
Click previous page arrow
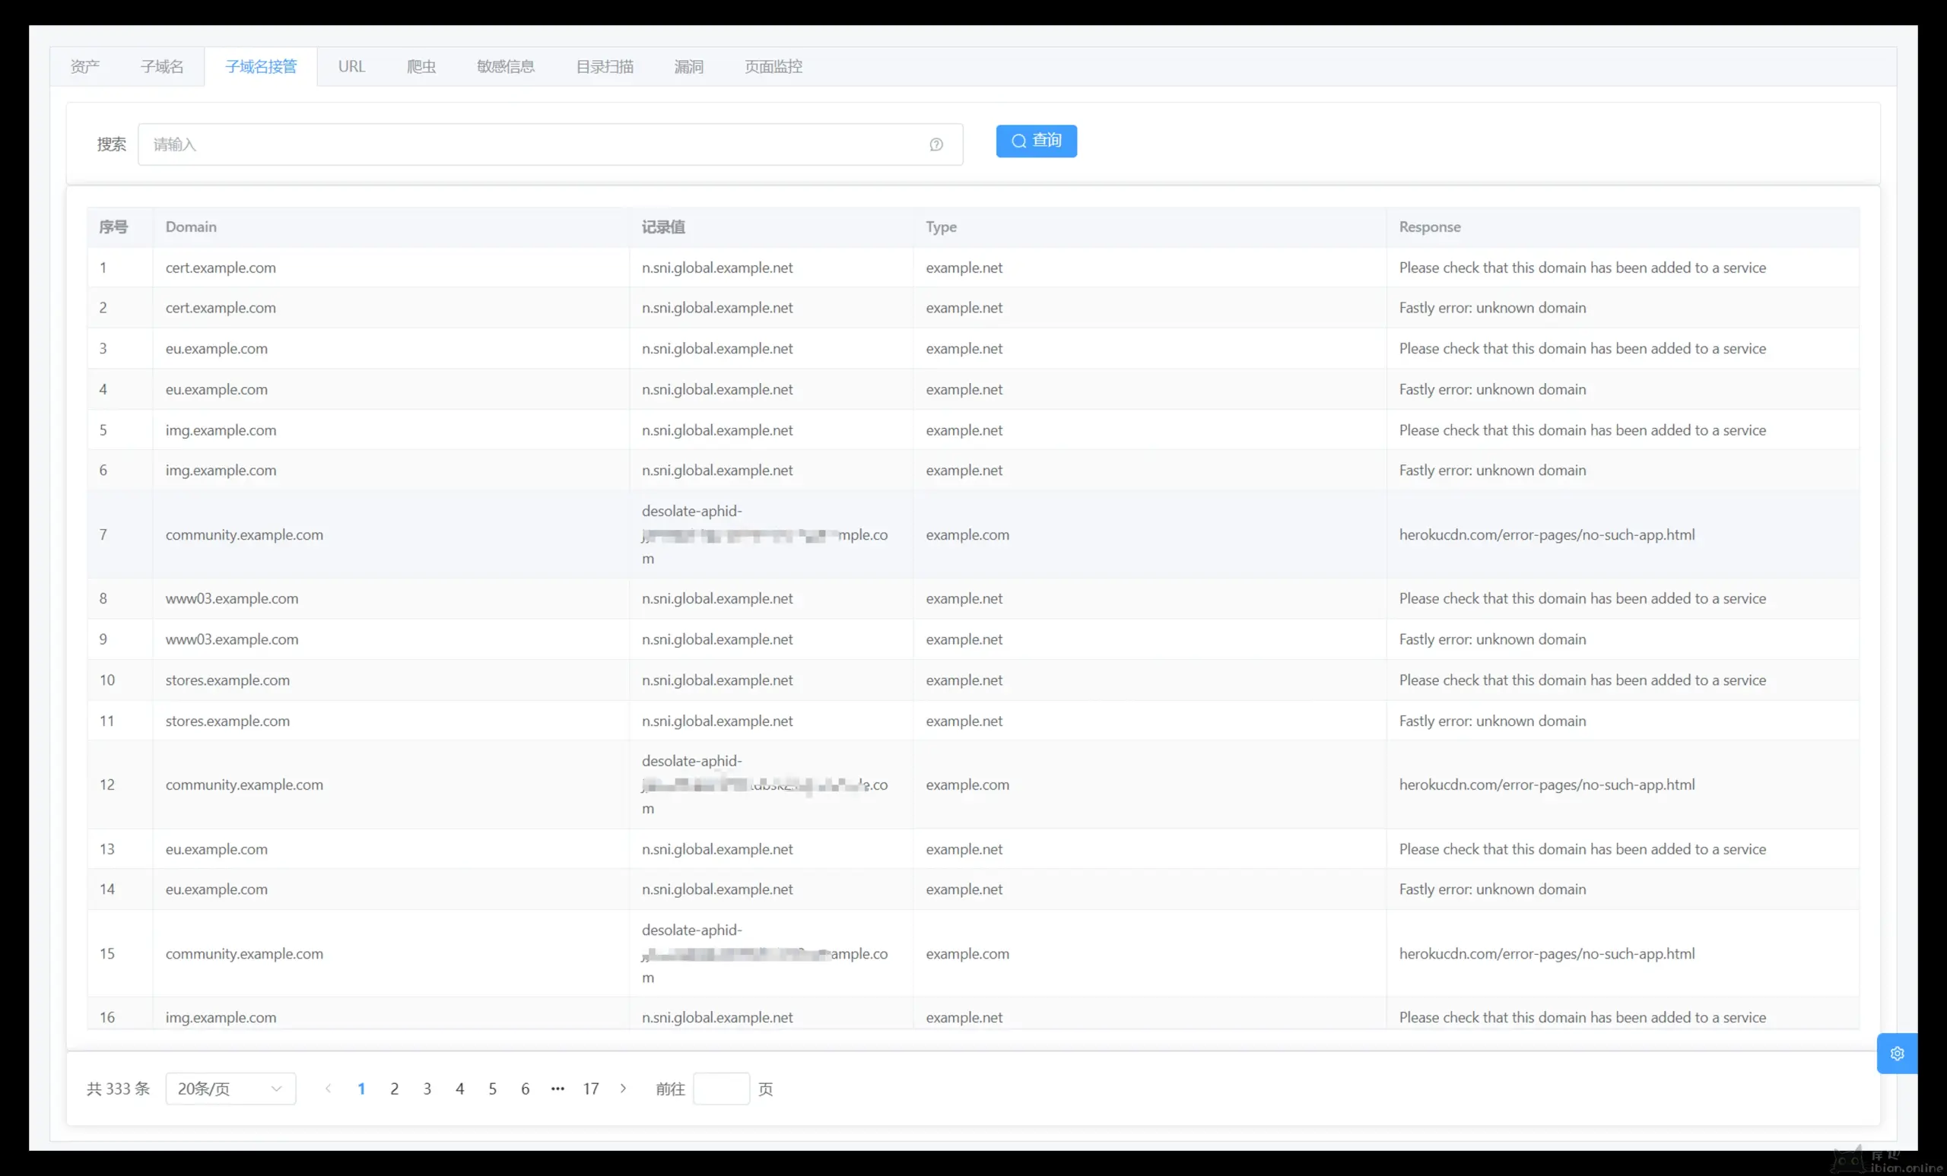point(328,1089)
